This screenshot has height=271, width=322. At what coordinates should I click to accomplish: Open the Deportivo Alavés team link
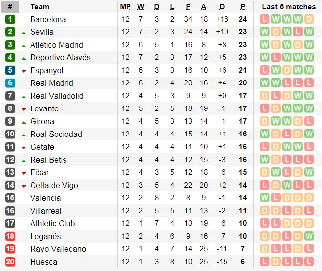pyautogui.click(x=61, y=57)
